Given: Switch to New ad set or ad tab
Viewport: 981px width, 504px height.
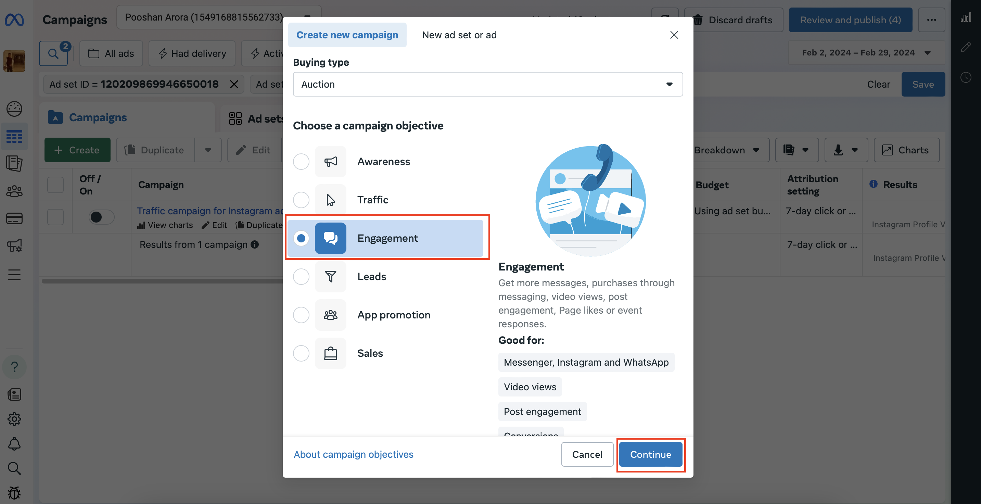Looking at the screenshot, I should [x=459, y=35].
